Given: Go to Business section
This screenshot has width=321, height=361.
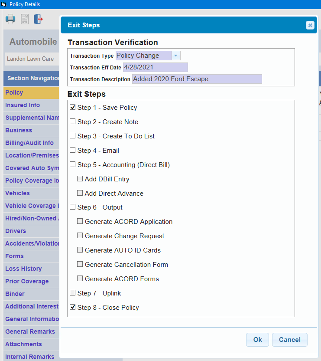Looking at the screenshot, I should click(x=31, y=130).
